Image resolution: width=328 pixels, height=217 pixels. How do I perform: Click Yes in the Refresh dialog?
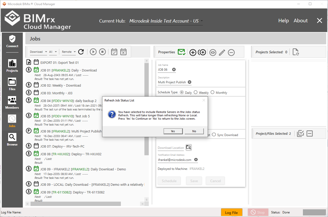pyautogui.click(x=173, y=131)
